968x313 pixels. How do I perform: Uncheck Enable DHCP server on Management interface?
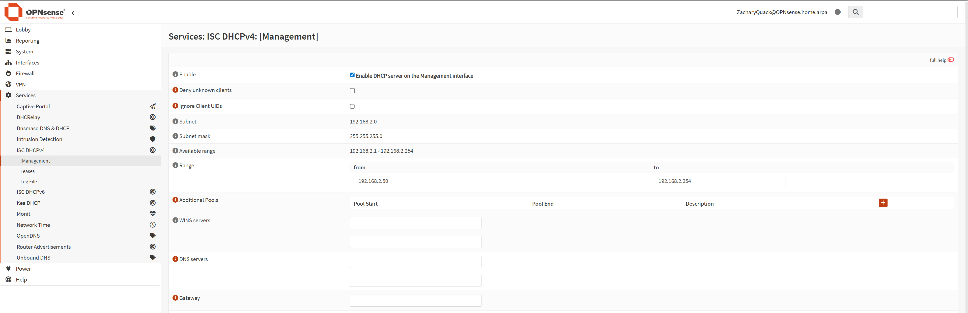click(352, 75)
